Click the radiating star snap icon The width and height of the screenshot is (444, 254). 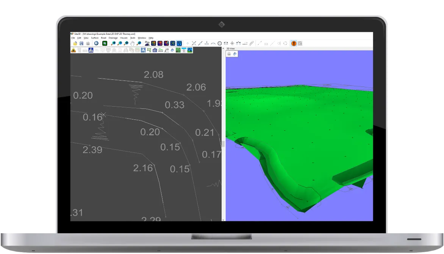coord(232,43)
